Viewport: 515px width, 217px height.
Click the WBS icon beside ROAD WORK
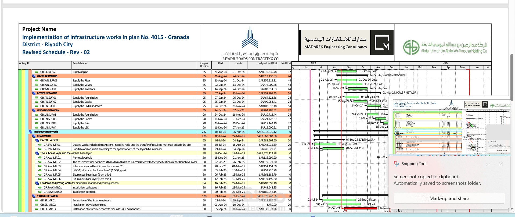[34, 136]
